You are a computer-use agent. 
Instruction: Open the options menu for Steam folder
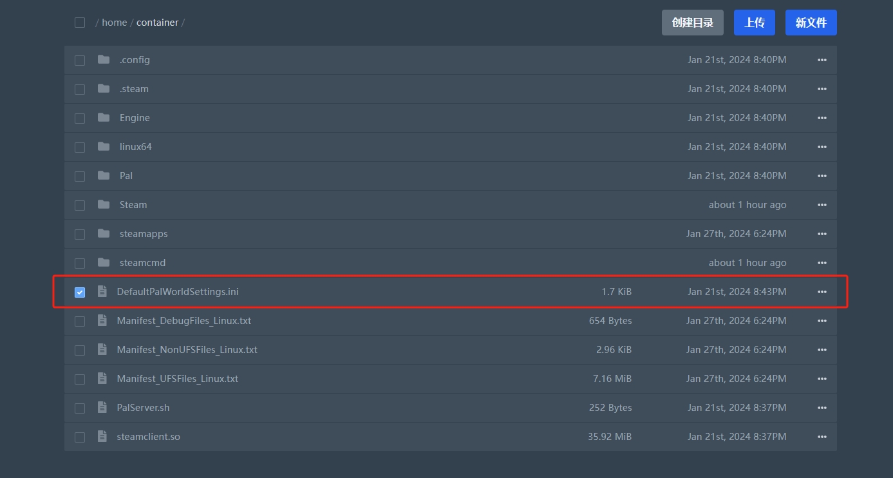[822, 205]
